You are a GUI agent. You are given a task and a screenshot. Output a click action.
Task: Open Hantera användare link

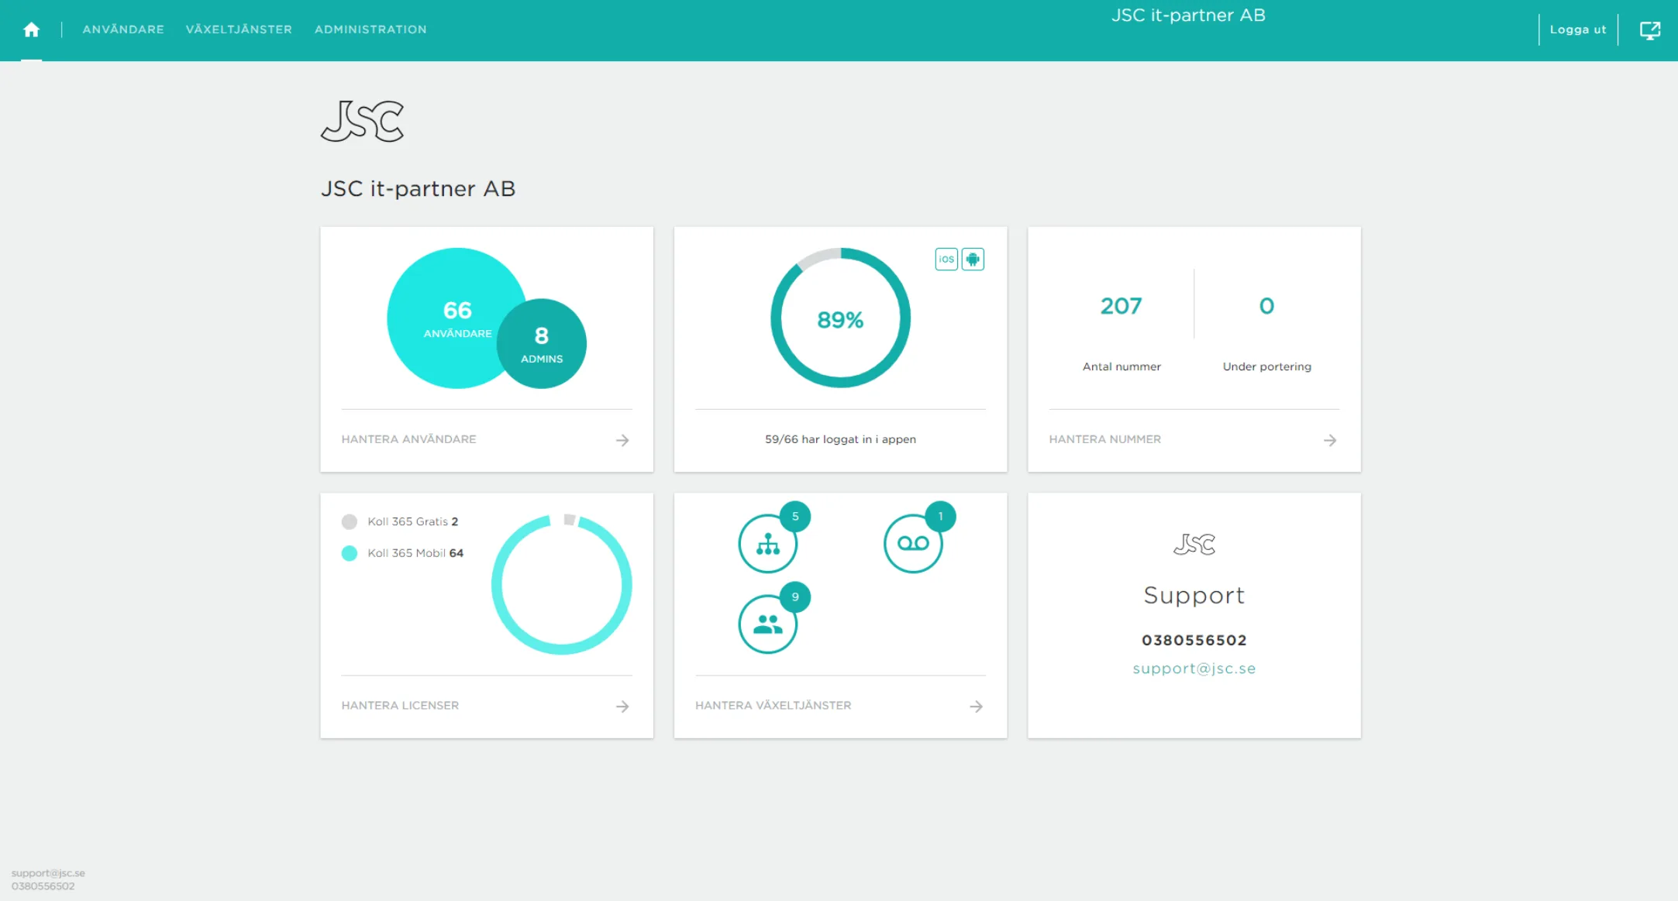[x=408, y=439]
